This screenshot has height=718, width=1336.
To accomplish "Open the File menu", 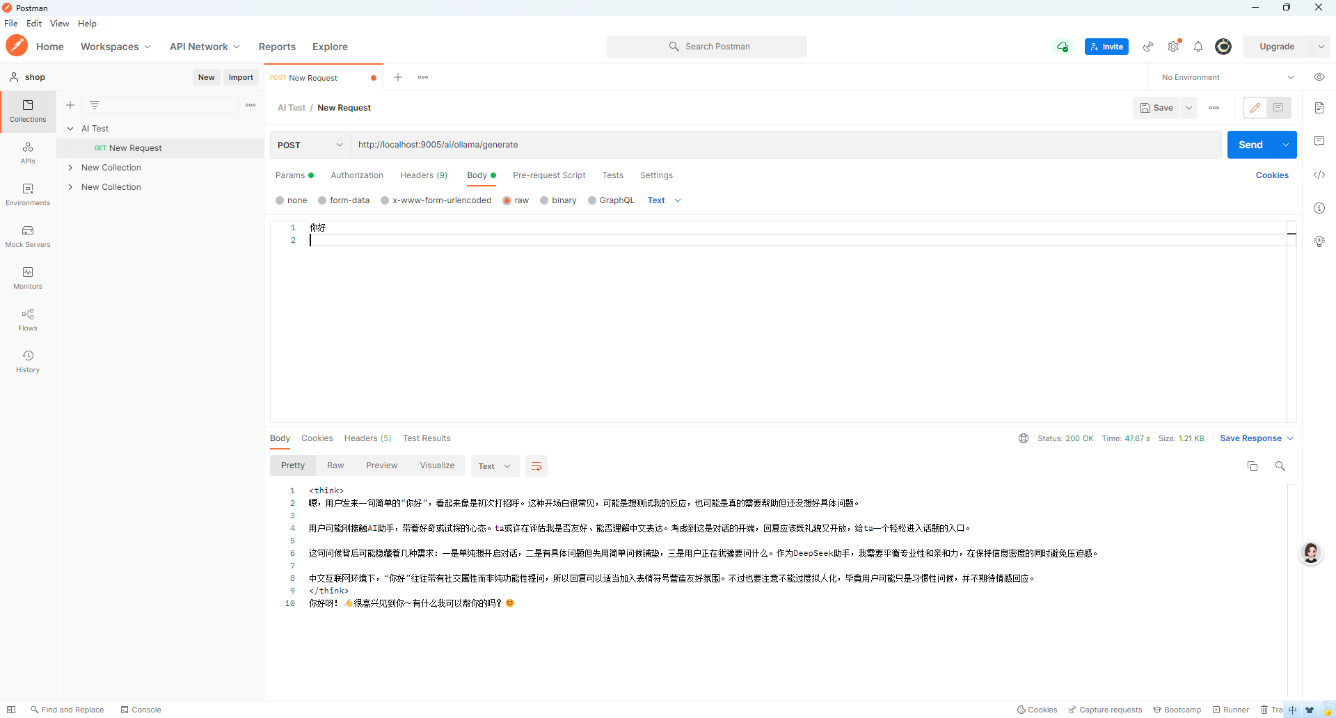I will (11, 23).
